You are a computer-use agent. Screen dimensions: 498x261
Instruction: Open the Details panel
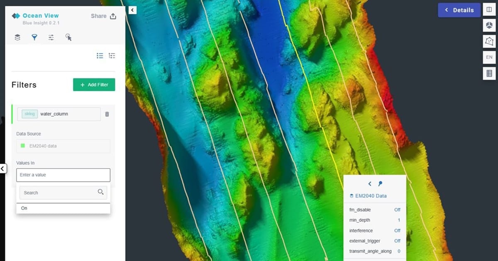click(x=459, y=10)
